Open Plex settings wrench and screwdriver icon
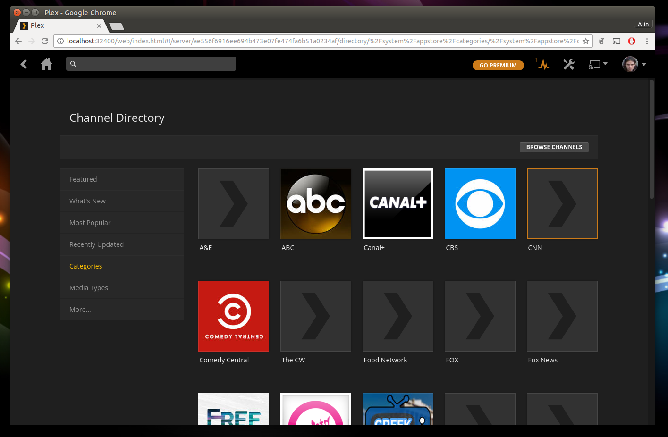 click(x=569, y=64)
